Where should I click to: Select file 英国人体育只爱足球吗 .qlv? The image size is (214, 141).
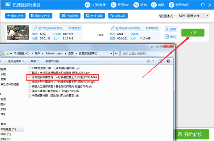(x=54, y=91)
